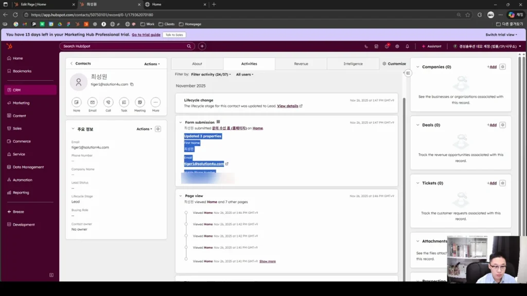The width and height of the screenshot is (527, 296).
Task: Open All users filter dropdown
Action: [x=244, y=75]
